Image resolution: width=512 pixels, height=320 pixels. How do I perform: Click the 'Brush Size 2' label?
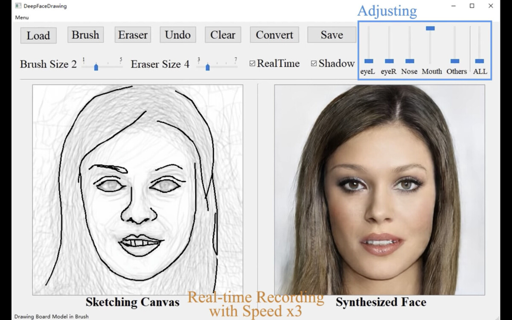[x=48, y=64]
